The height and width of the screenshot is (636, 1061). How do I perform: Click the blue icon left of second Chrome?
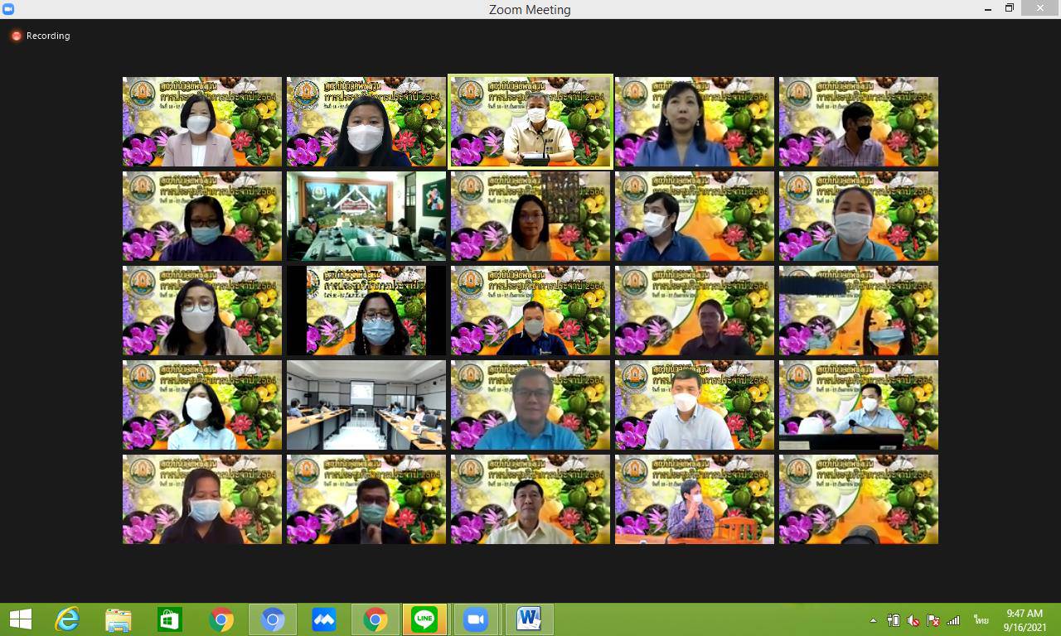coord(323,619)
